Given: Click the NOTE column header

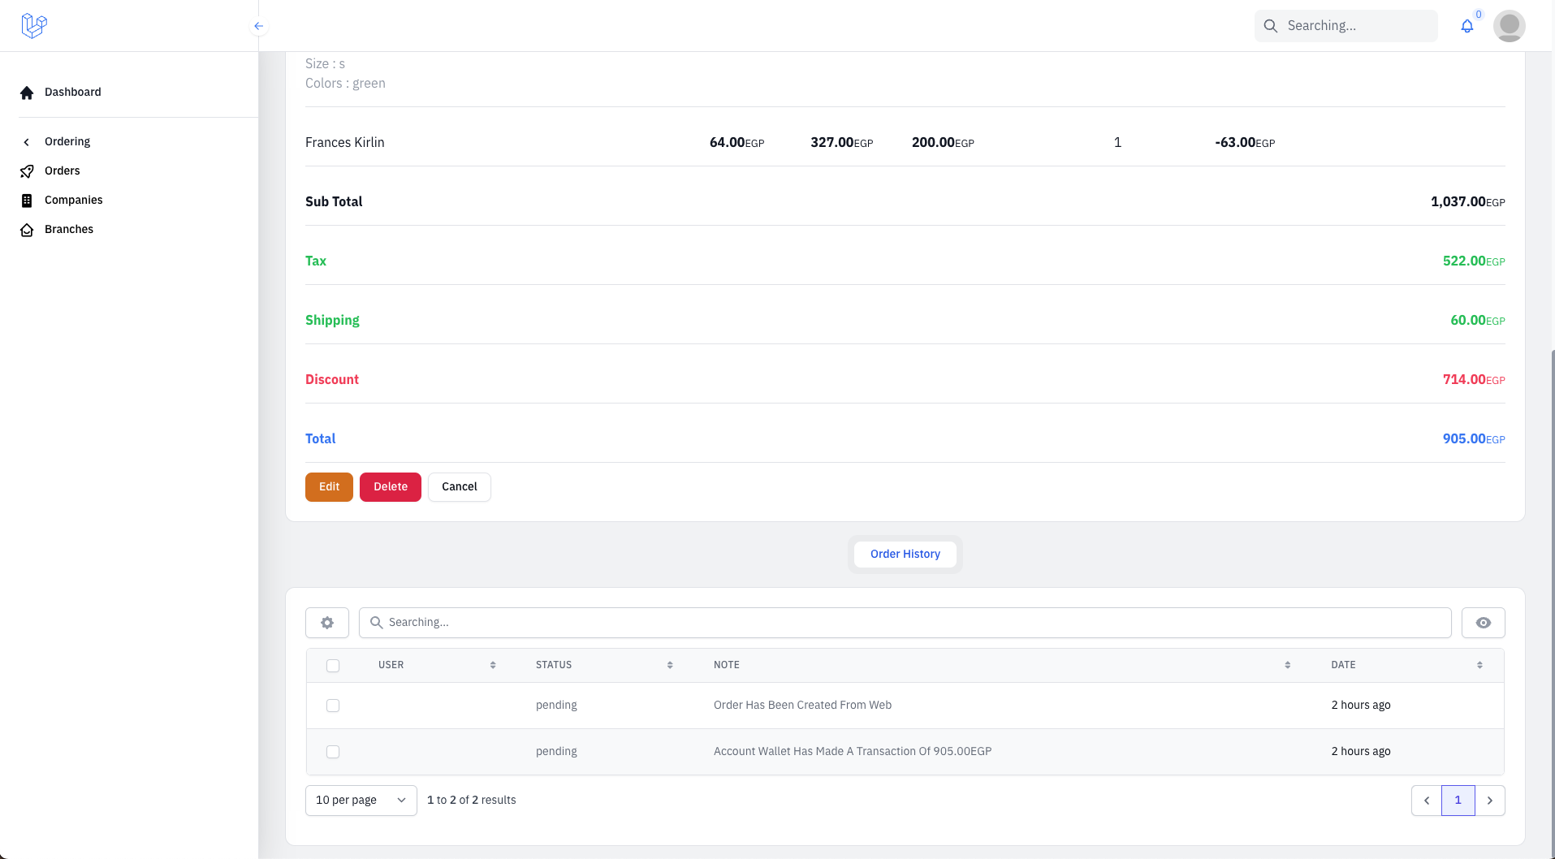Looking at the screenshot, I should pos(727,665).
